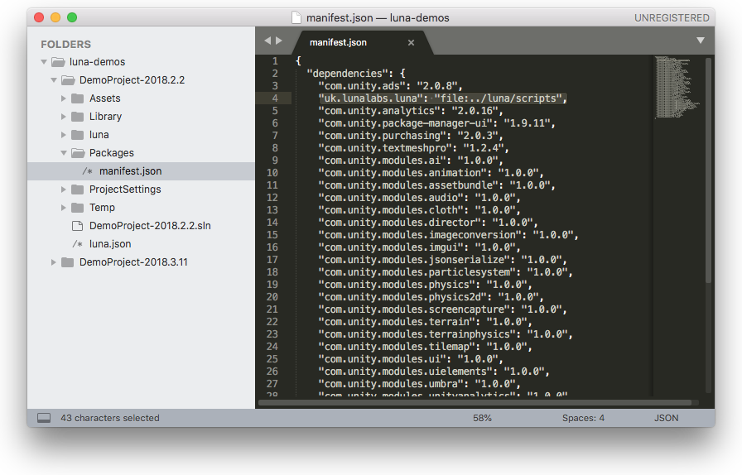Toggle sidebar using status bar panel icon
This screenshot has width=742, height=475.
point(44,418)
